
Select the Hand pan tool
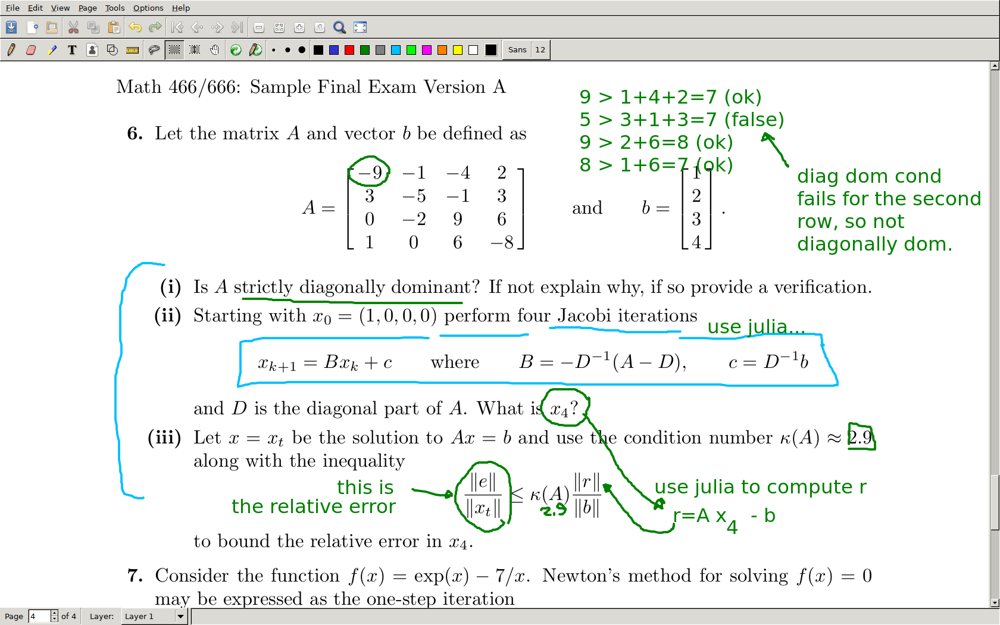(214, 50)
